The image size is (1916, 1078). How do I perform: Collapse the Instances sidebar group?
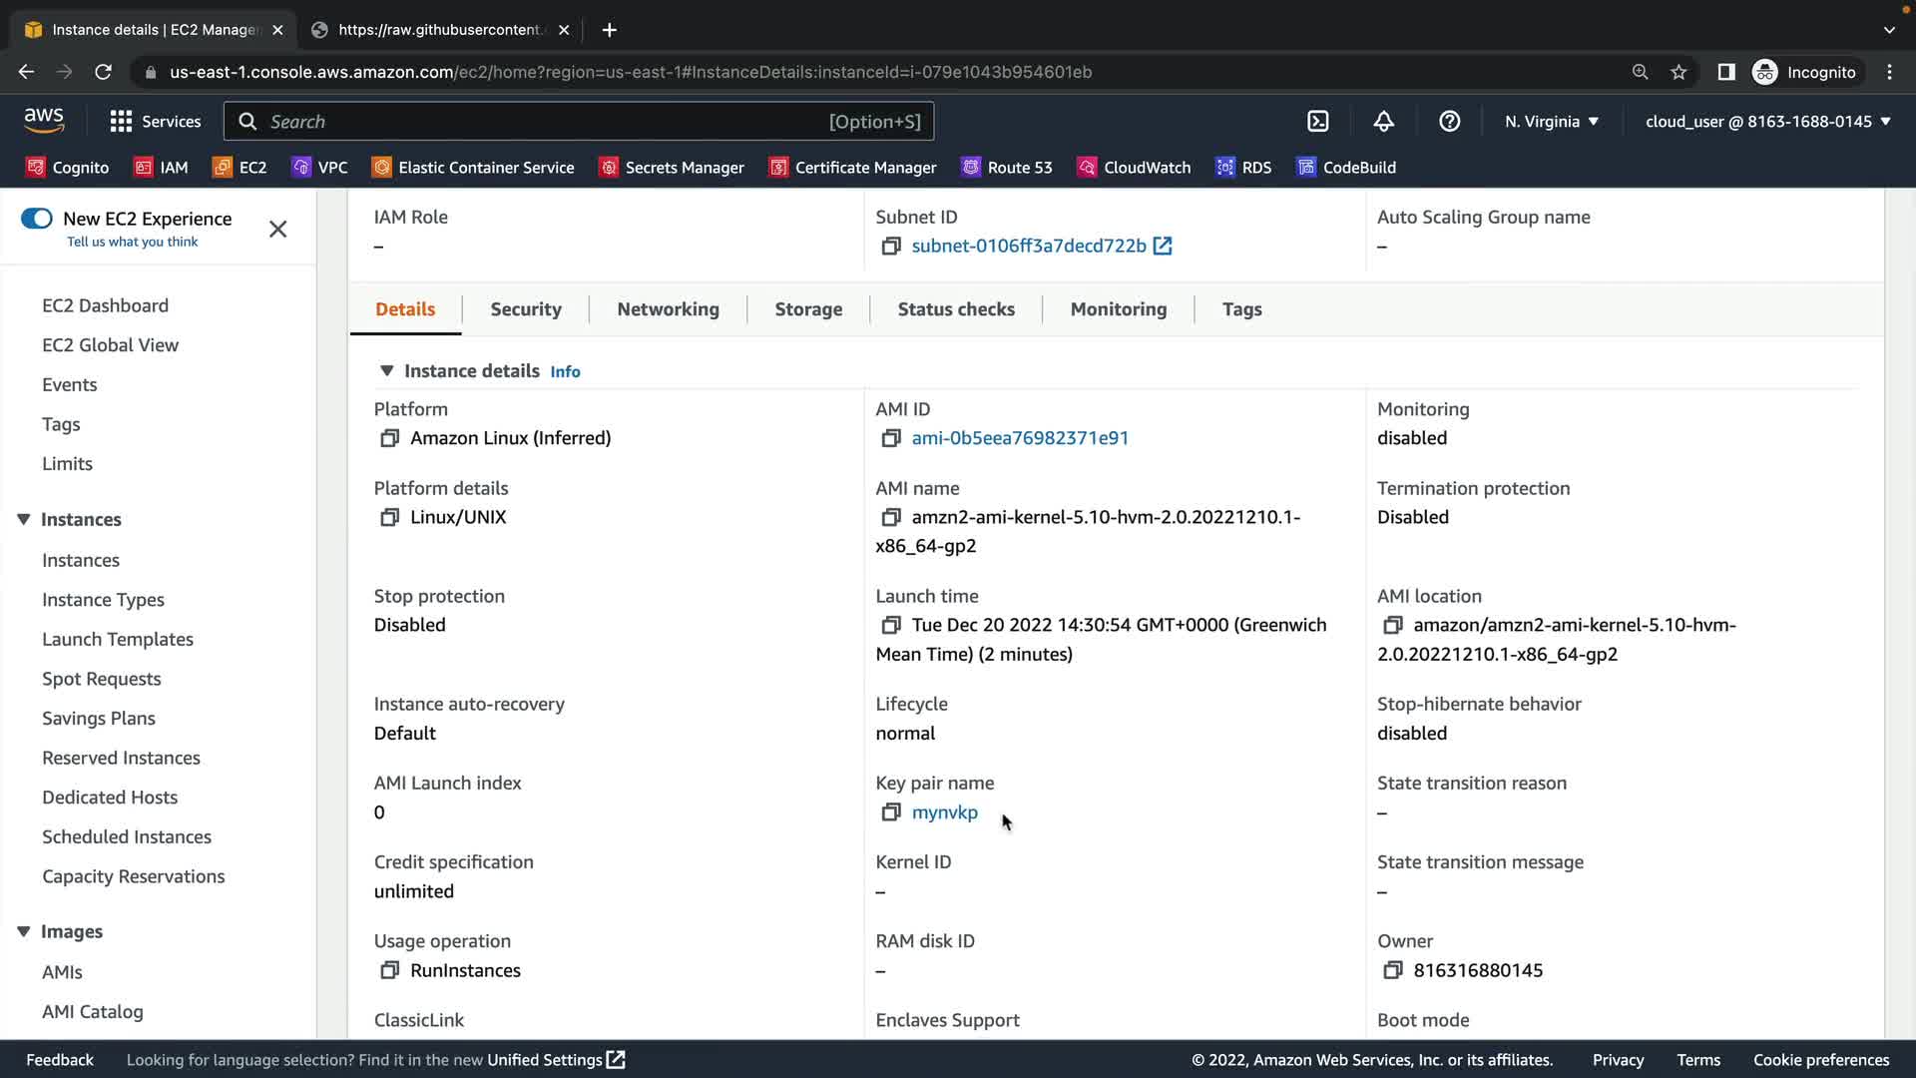click(x=24, y=519)
